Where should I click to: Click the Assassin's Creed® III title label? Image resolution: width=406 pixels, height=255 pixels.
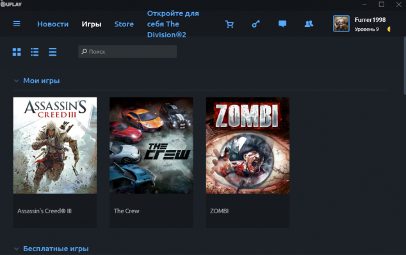[45, 211]
